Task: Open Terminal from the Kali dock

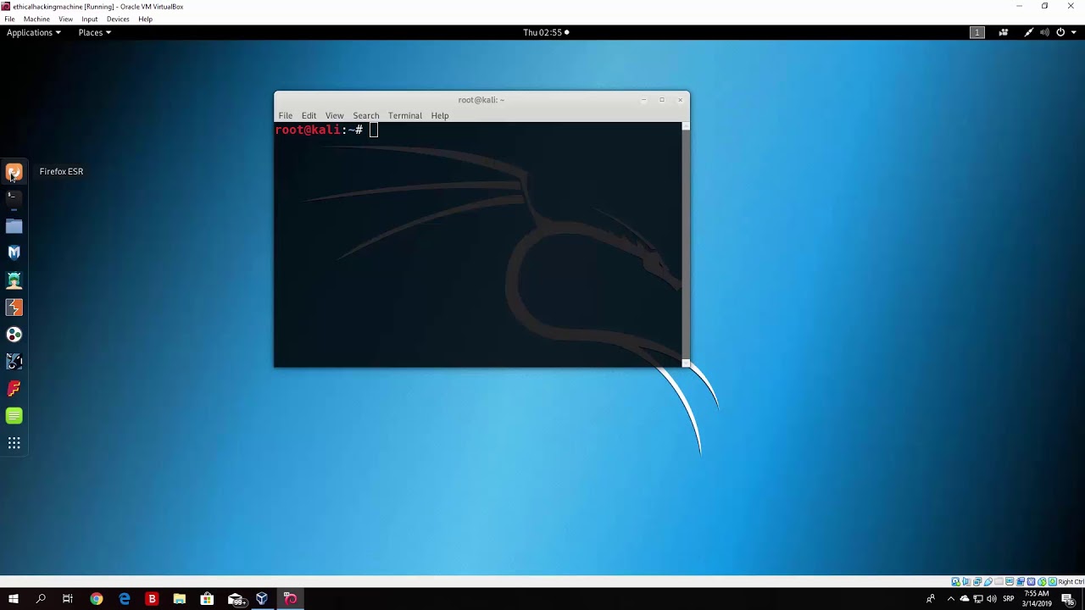Action: click(14, 198)
